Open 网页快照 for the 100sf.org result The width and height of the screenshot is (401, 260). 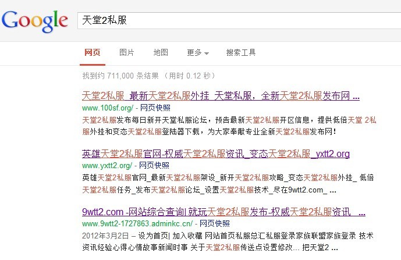pos(155,108)
